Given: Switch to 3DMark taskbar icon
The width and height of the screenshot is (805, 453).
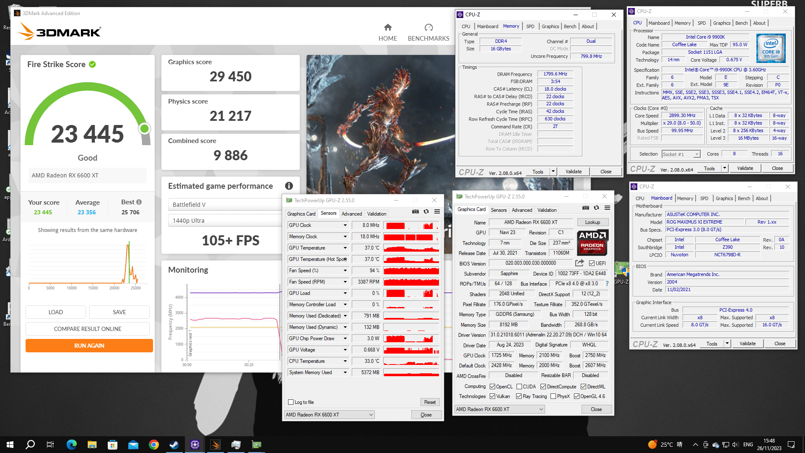Looking at the screenshot, I should [216, 445].
